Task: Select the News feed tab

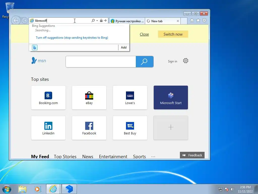Action: (88, 156)
